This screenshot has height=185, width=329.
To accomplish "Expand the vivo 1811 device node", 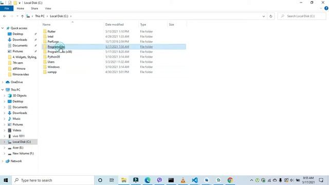I will tap(5, 136).
